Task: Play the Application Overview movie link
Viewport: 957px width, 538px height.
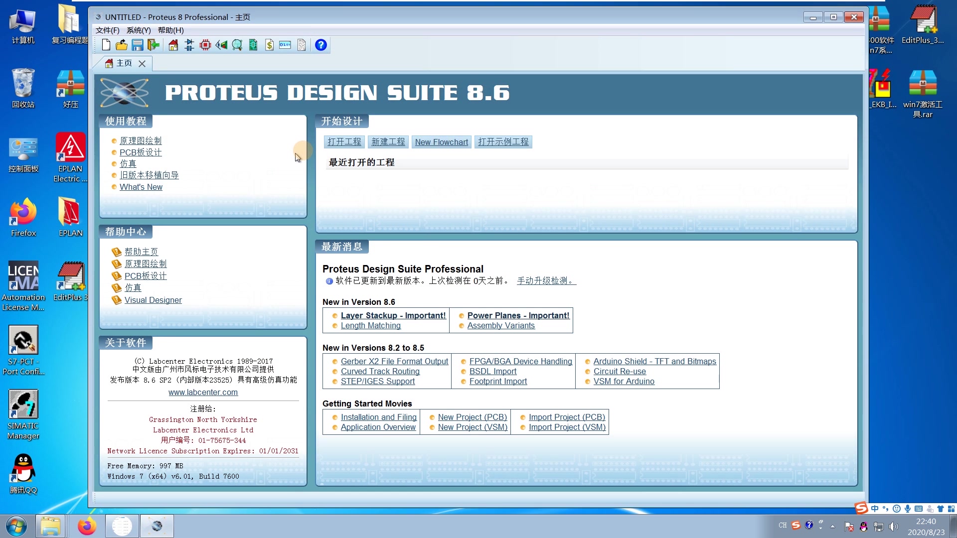Action: tap(378, 427)
